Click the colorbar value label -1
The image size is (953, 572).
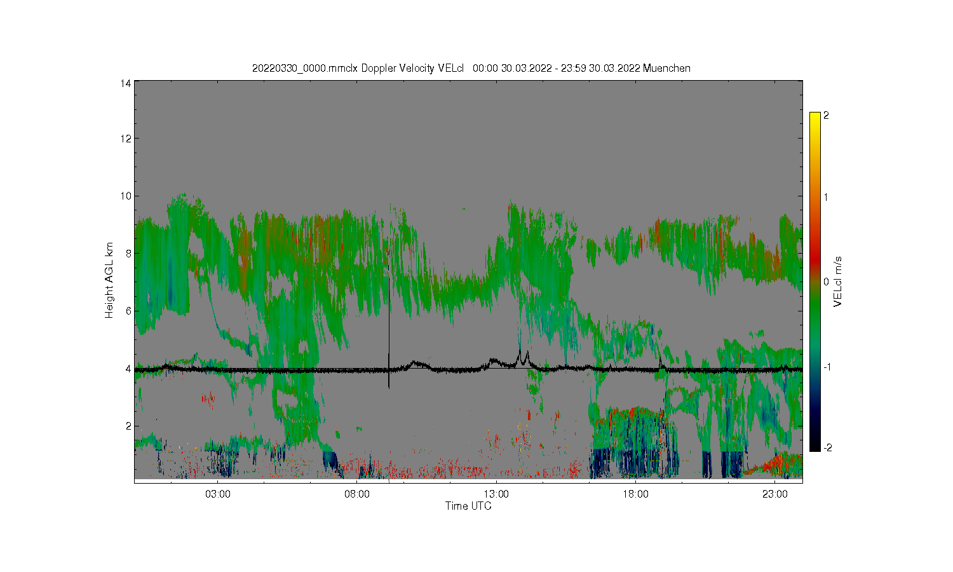pos(827,367)
